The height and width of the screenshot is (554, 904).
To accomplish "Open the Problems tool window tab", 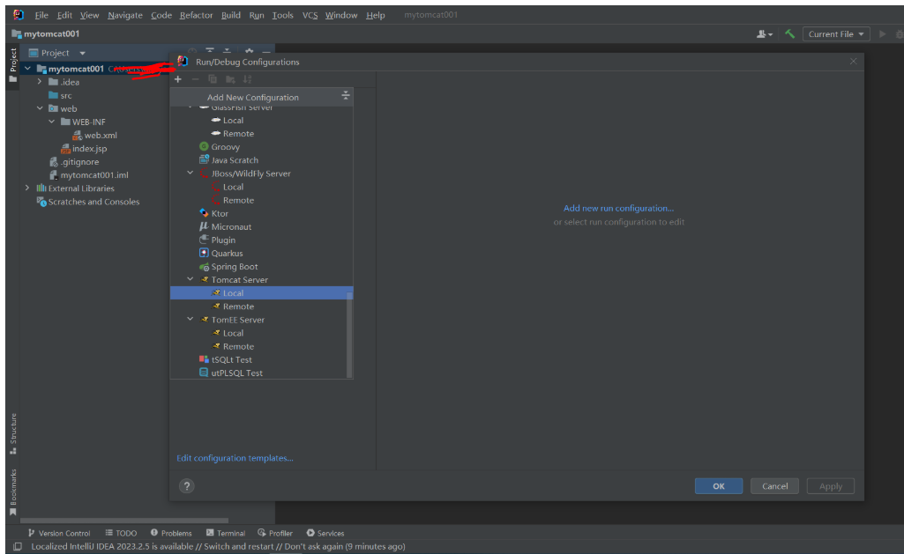I will [x=170, y=533].
